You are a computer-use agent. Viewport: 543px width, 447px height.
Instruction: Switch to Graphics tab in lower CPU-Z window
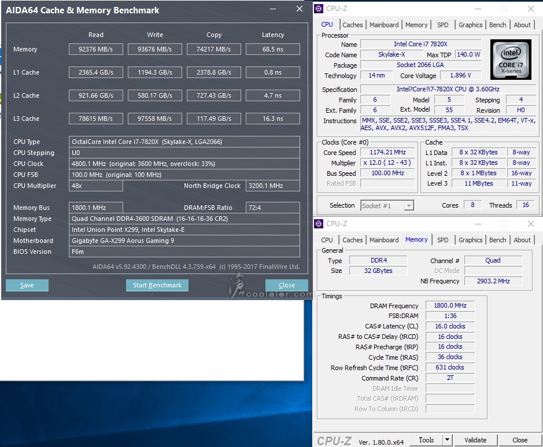click(470, 240)
